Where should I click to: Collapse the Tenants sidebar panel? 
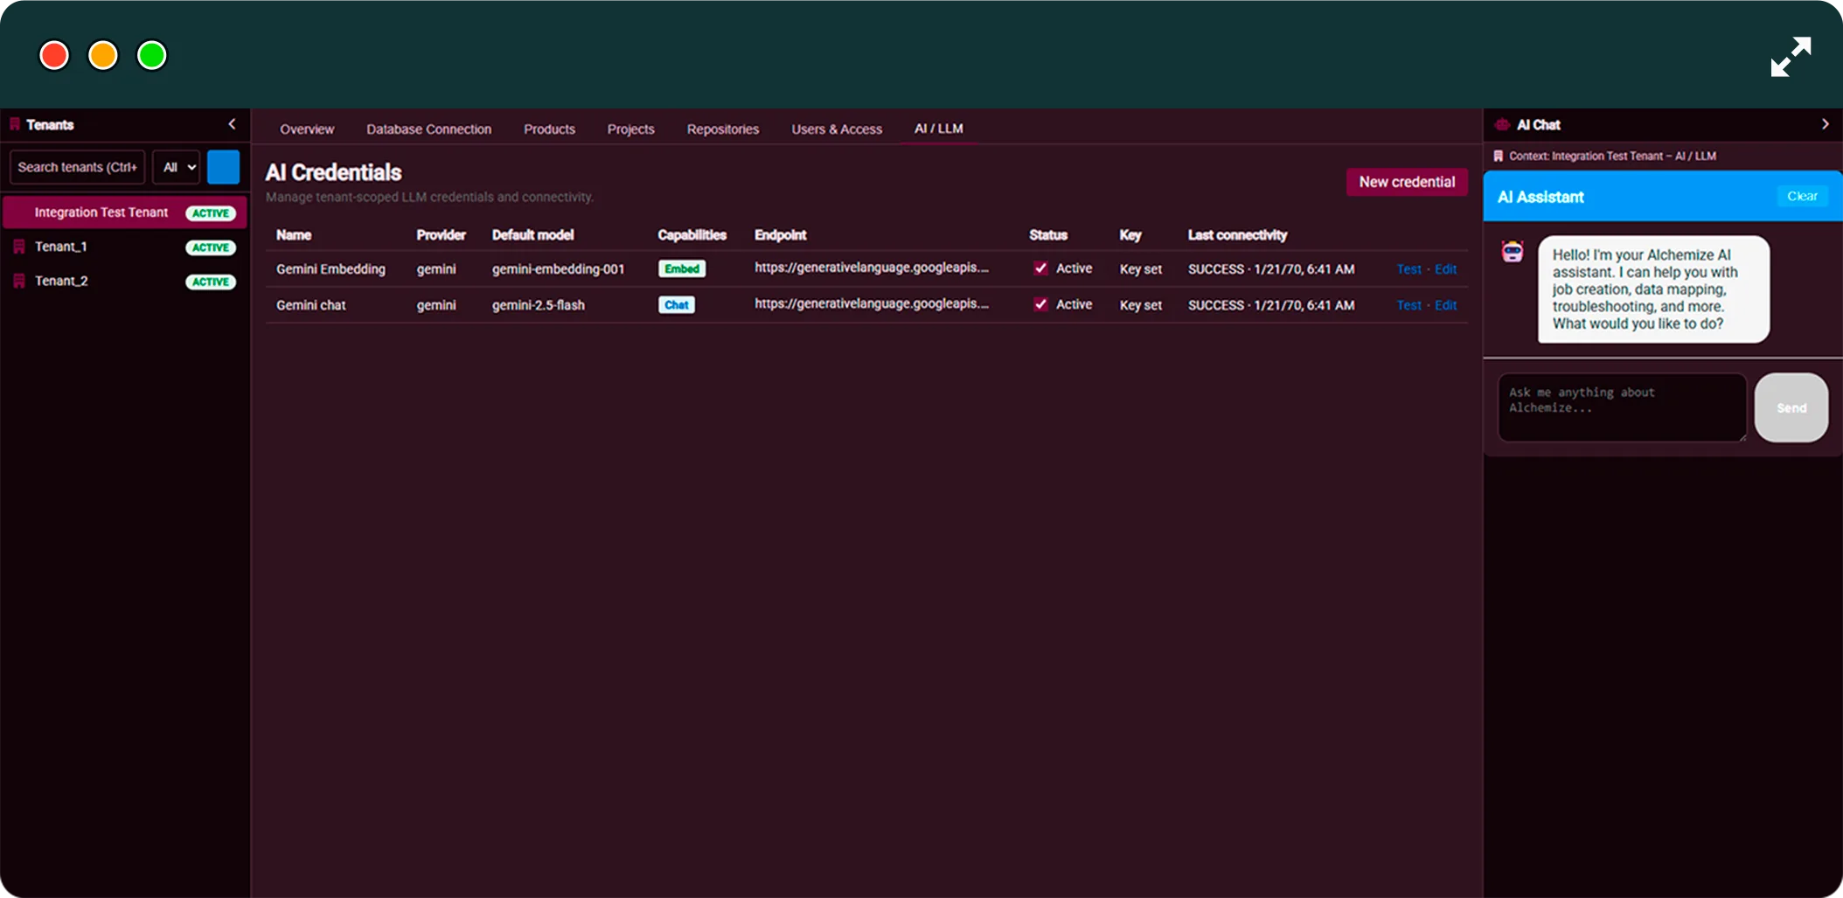point(232,124)
